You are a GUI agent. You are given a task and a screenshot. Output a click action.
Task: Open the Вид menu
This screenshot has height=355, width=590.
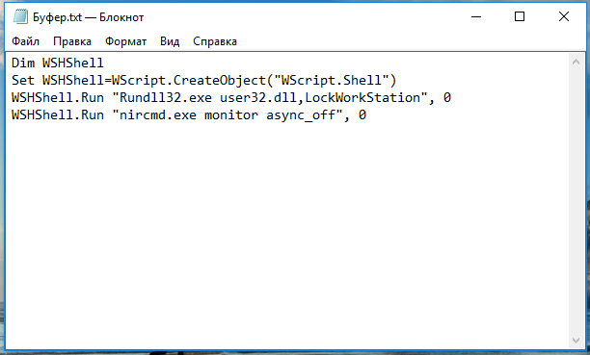170,41
